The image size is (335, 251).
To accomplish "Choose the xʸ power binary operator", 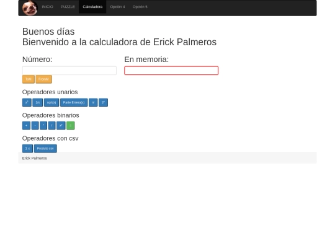I will tap(61, 125).
